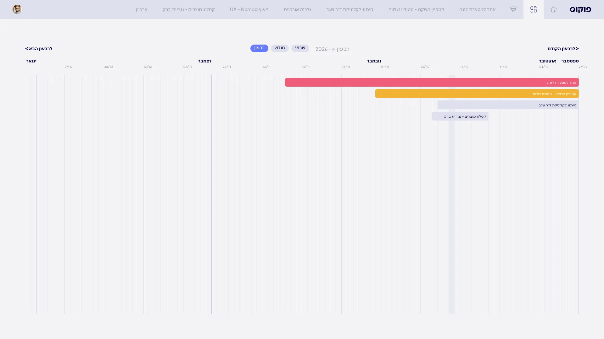Click the קטלוג מוצרים - נגריית ברק timeline bar
Image resolution: width=604 pixels, height=339 pixels.
(460, 116)
